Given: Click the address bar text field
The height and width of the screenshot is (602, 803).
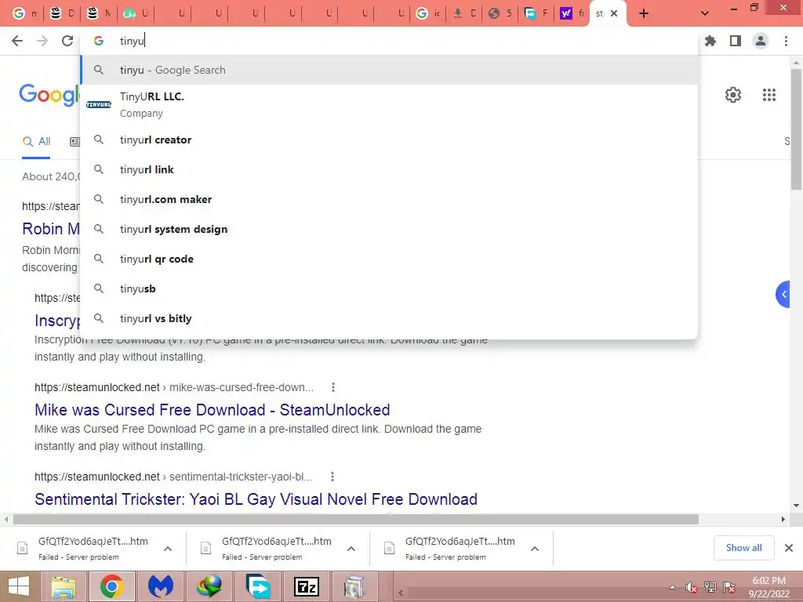Looking at the screenshot, I should [389, 41].
